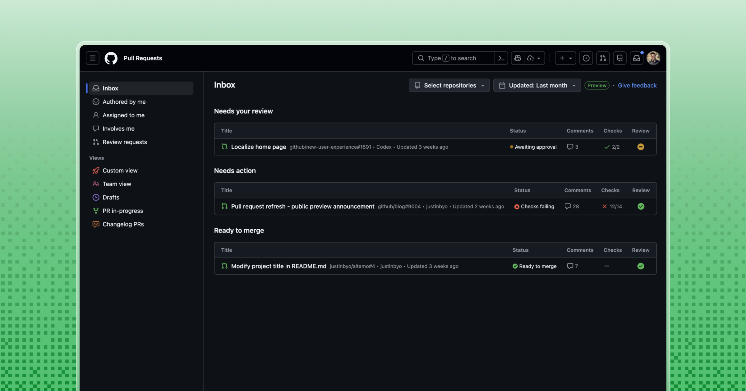Open pull requests icon in header

[x=603, y=58]
